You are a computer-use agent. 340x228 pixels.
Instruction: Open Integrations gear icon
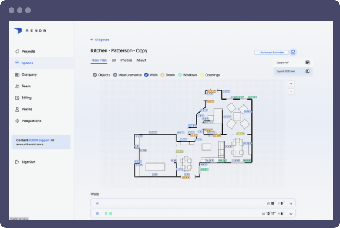pyautogui.click(x=17, y=121)
